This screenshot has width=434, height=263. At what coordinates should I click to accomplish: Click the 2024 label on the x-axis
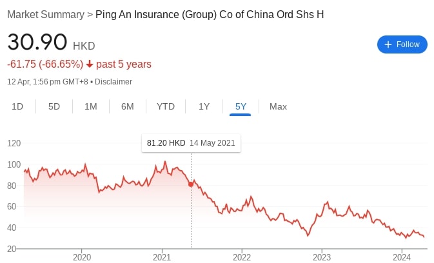pos(402,257)
